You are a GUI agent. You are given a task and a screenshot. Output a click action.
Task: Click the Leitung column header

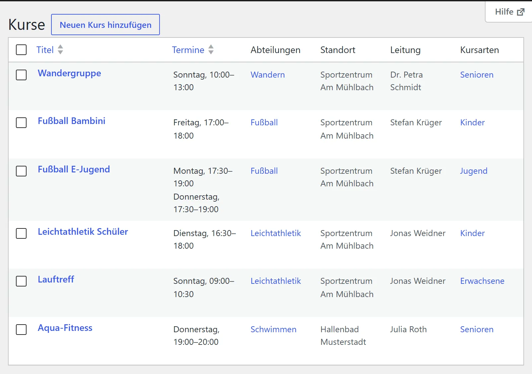(405, 50)
